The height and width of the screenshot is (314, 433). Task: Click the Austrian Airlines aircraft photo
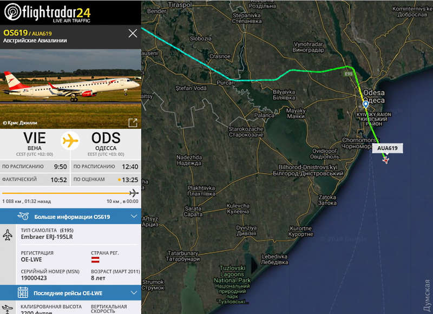point(70,88)
